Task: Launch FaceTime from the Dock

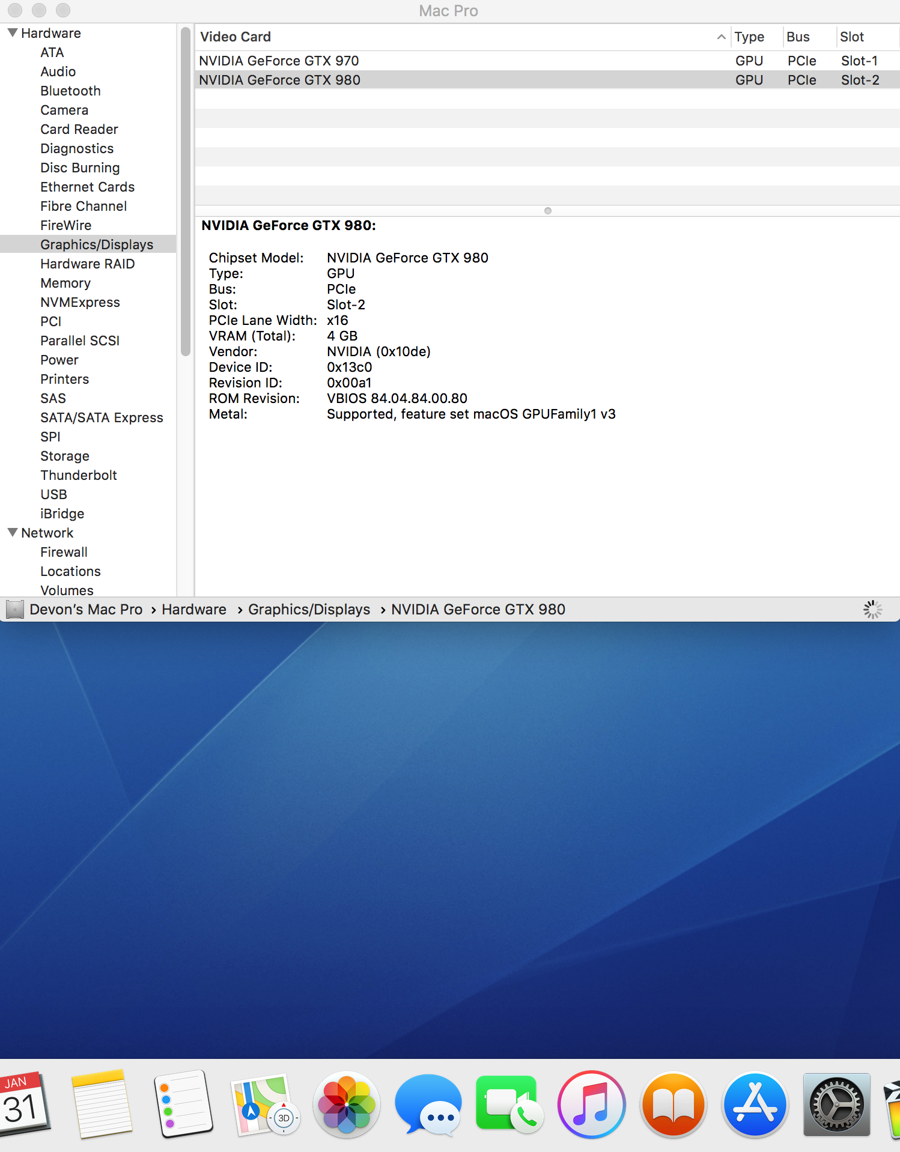Action: pos(510,1105)
